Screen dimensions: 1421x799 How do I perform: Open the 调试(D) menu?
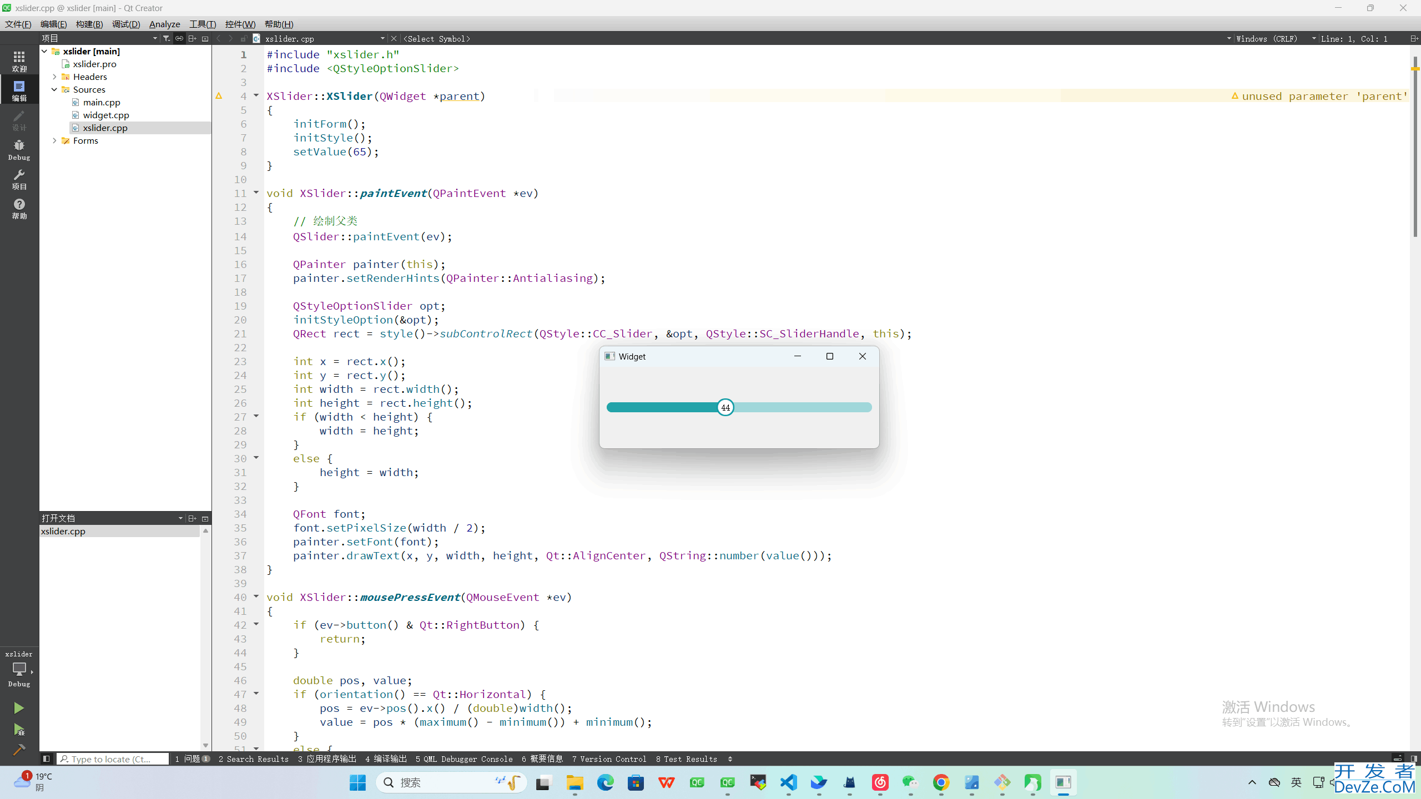coord(126,24)
